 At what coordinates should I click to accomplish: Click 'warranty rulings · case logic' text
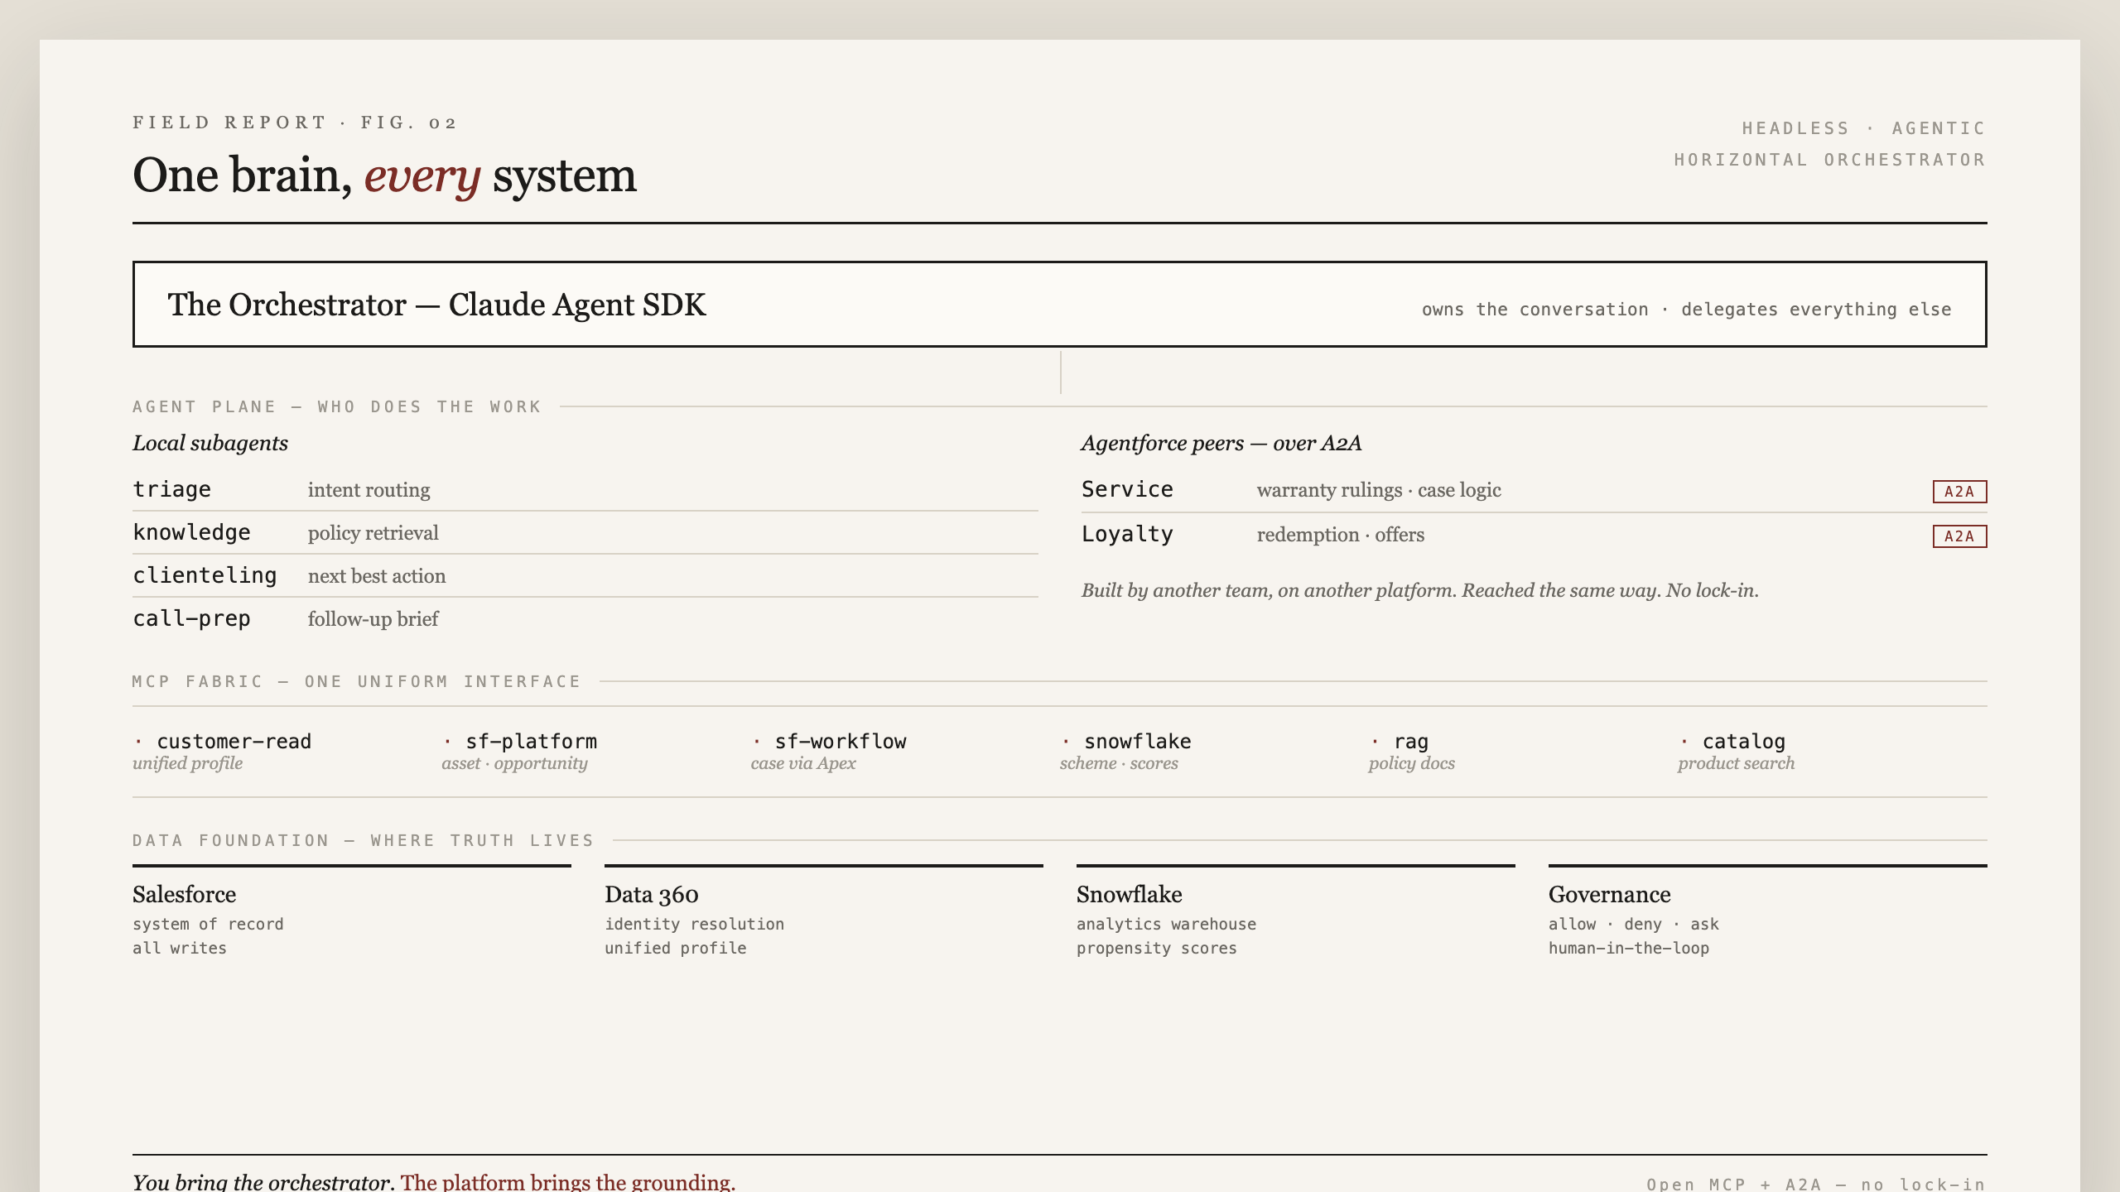[x=1379, y=490]
